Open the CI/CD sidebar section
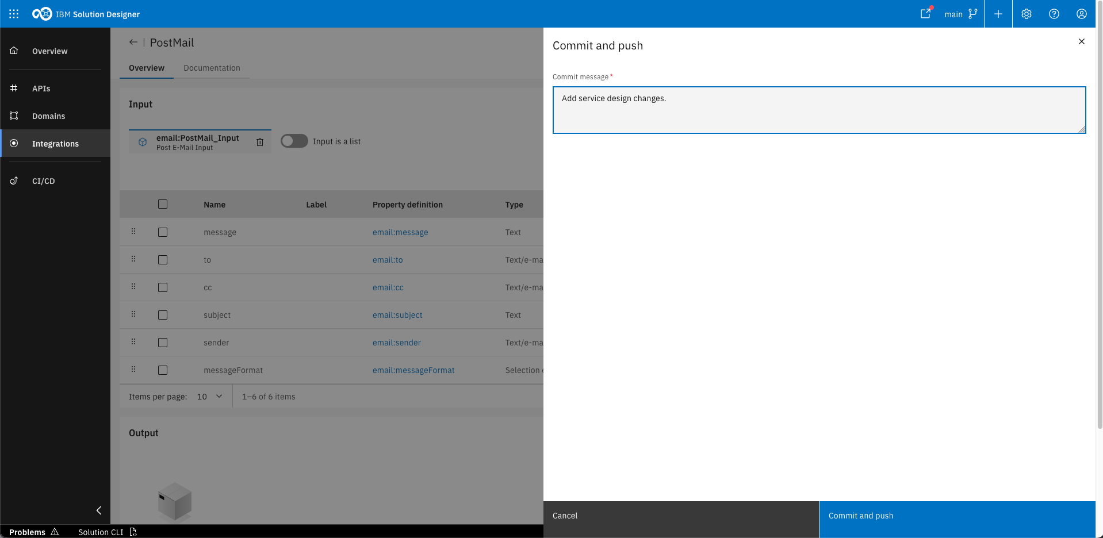 tap(43, 180)
